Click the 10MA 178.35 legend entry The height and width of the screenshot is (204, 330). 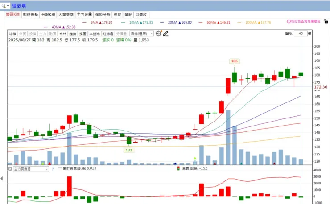click(137, 22)
